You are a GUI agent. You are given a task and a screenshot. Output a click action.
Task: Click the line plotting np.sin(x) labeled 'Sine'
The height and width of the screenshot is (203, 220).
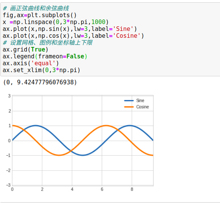click(x=70, y=29)
